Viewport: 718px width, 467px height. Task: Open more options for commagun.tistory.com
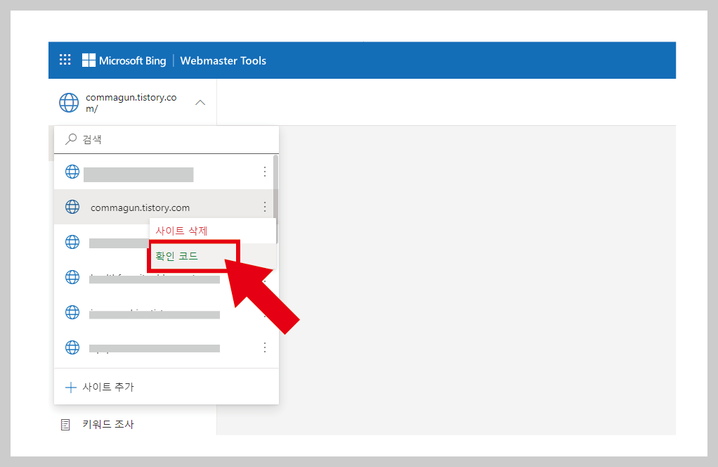tap(265, 207)
